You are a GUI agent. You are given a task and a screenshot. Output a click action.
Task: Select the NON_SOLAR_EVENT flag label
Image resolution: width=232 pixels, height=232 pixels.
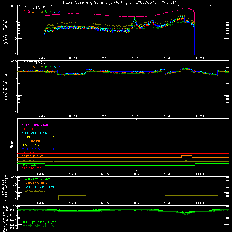click(x=35, y=133)
